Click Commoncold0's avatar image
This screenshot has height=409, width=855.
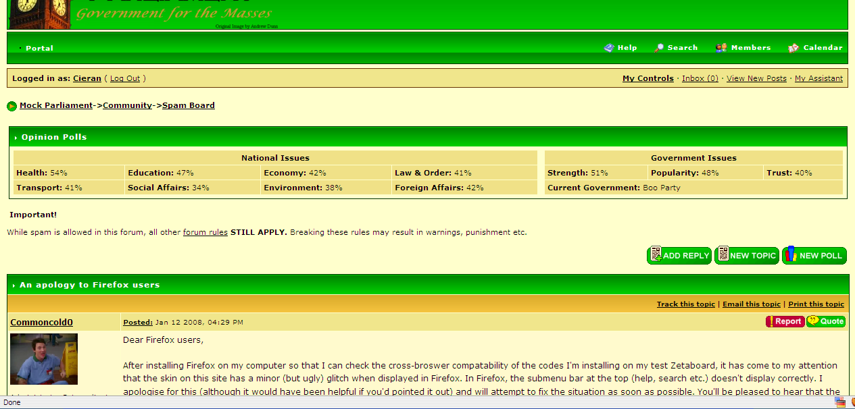[x=44, y=358]
